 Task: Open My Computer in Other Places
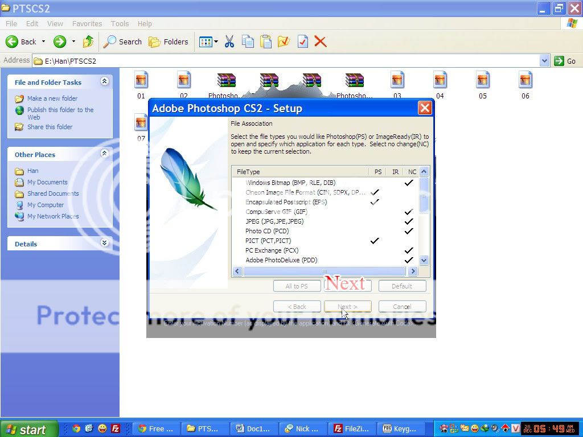(x=46, y=205)
